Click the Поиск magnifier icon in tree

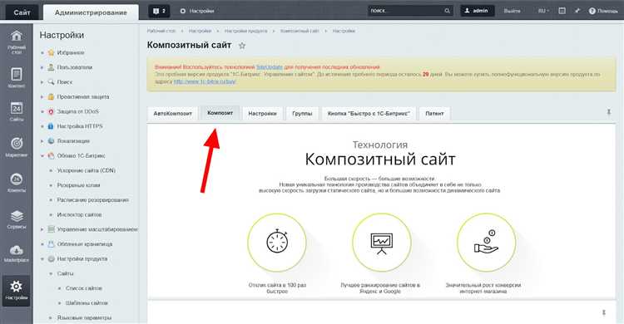[x=51, y=82]
